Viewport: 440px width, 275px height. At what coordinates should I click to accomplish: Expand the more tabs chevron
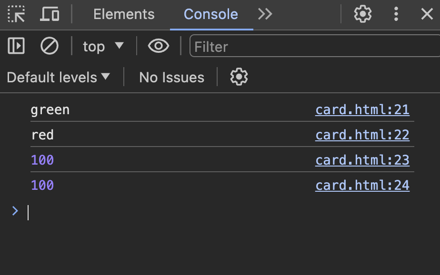265,14
